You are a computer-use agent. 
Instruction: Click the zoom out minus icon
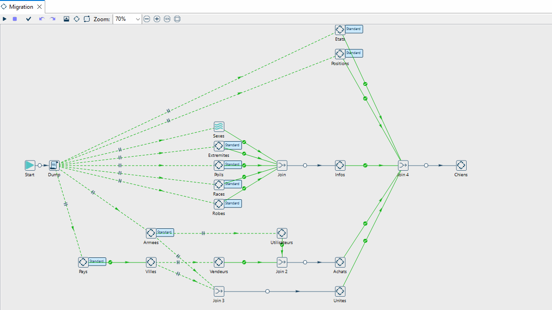coord(147,19)
